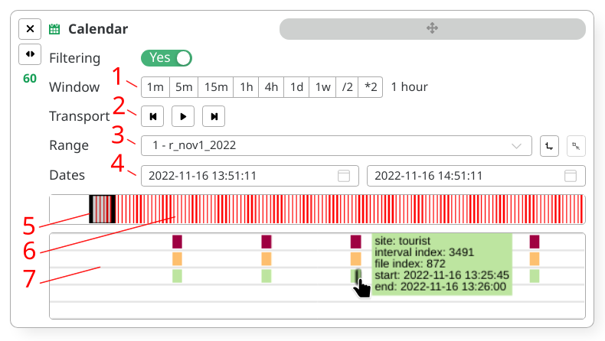Viewport: 605px width, 341px height.
Task: Toggle the Filtering Yes switch
Action: [x=166, y=58]
